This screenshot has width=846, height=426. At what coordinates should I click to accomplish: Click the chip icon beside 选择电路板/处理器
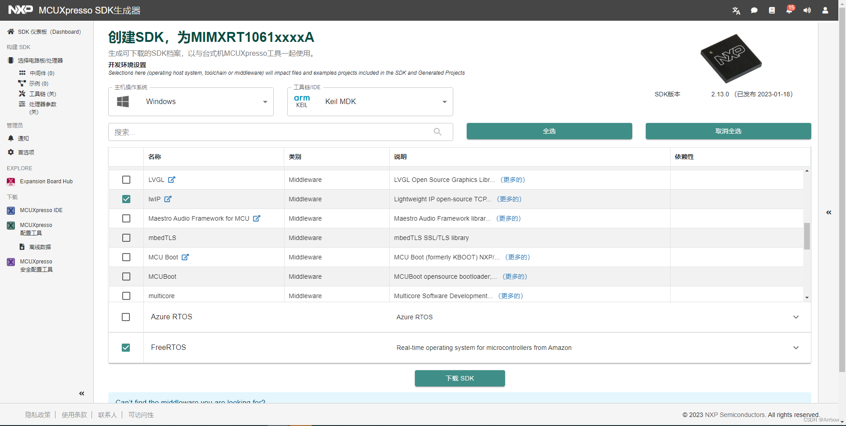tap(11, 60)
